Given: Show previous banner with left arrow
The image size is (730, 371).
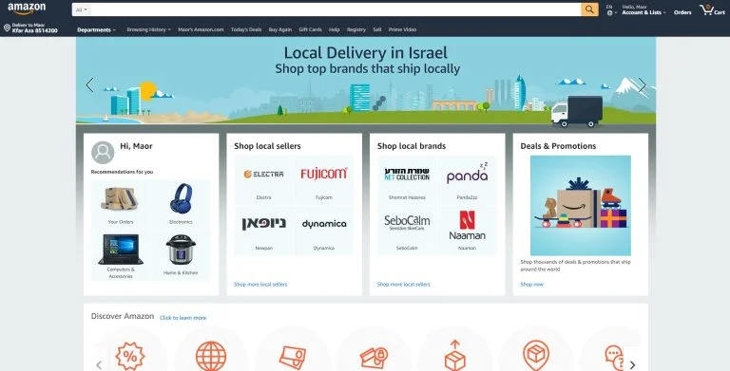Looking at the screenshot, I should point(90,85).
